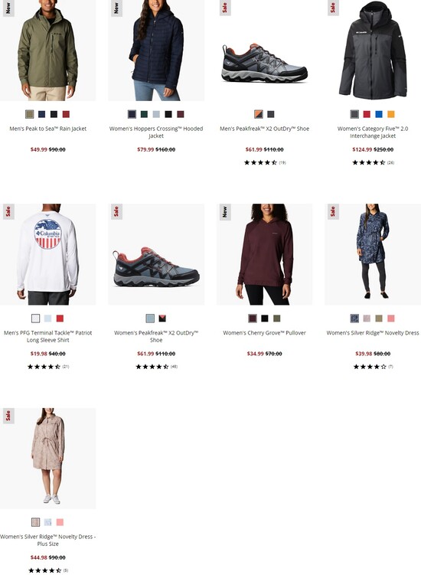421x575 pixels.
Task: Choose dark green swatch for Hoppers Crossing Hooded Jacket
Action: pos(144,114)
